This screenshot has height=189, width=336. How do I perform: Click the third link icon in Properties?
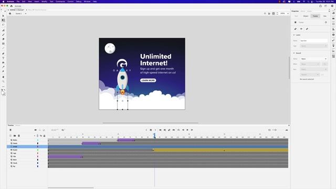point(307,29)
